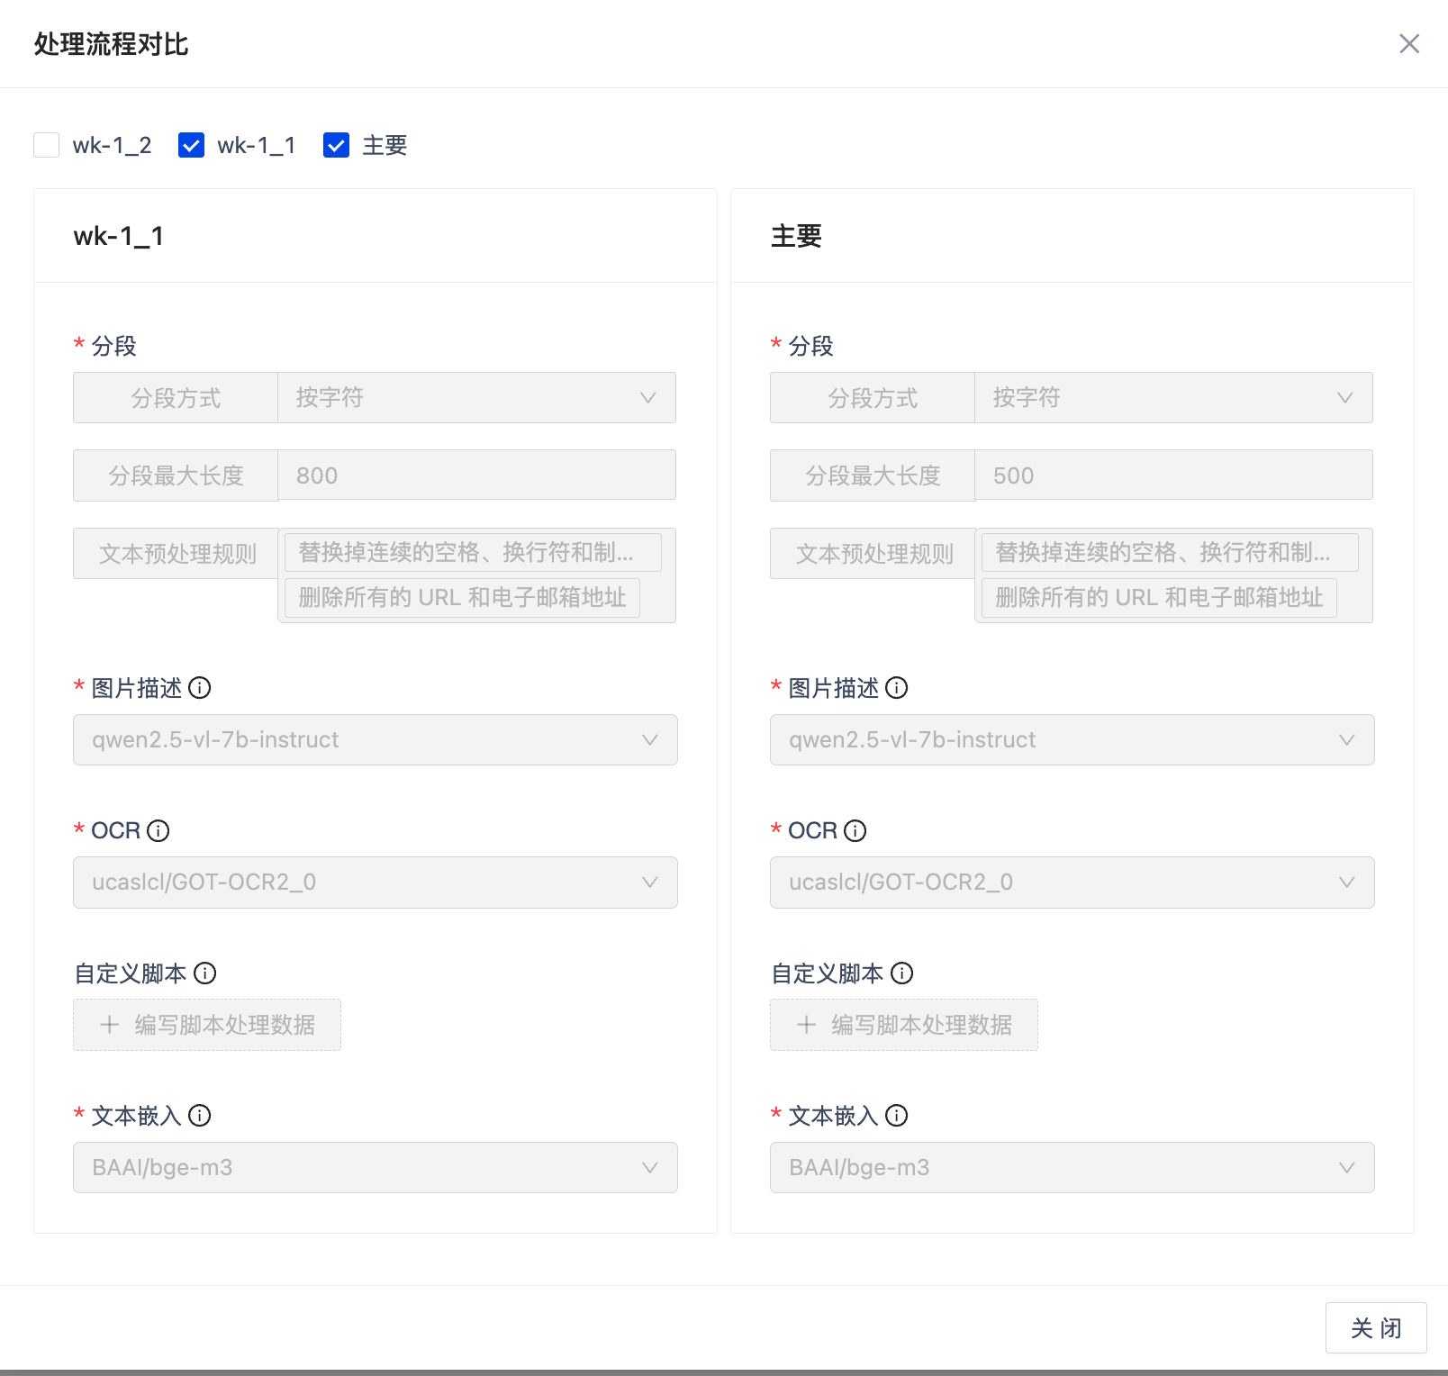Uncheck the wk-1_1 checkbox
Image resolution: width=1448 pixels, height=1376 pixels.
[x=192, y=145]
